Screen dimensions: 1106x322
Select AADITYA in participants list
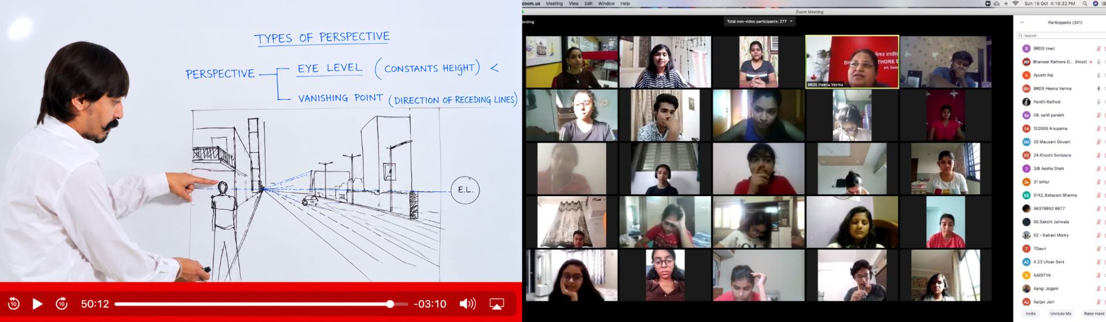point(1061,275)
